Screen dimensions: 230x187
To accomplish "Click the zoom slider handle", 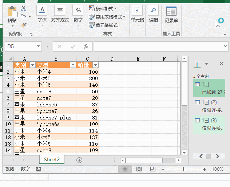I will [x=183, y=169].
